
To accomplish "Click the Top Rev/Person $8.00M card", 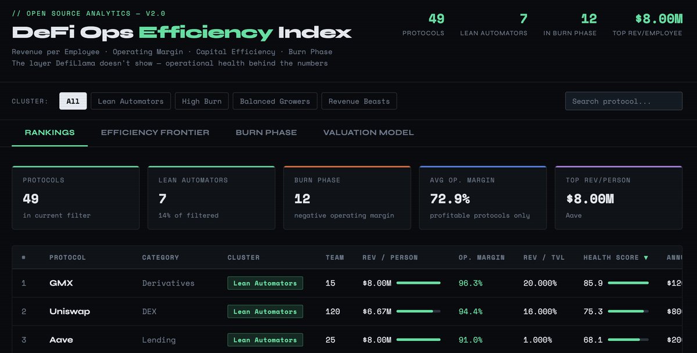I will (x=619, y=197).
